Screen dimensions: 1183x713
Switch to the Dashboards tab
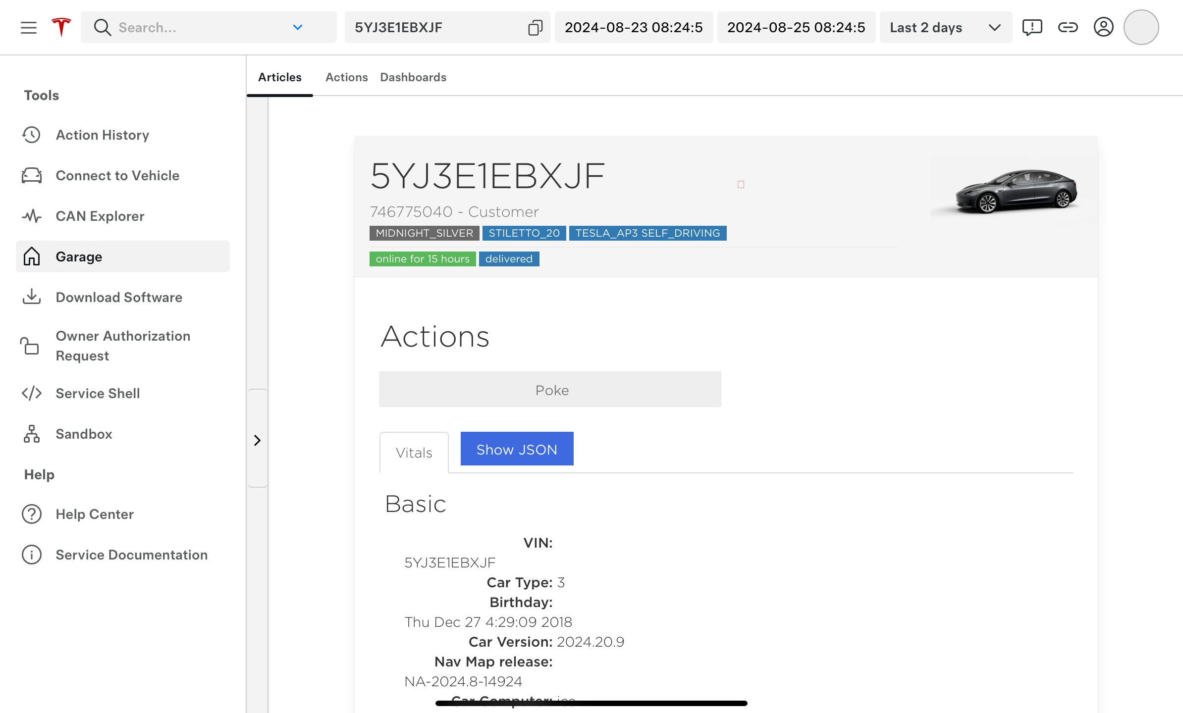pos(413,77)
